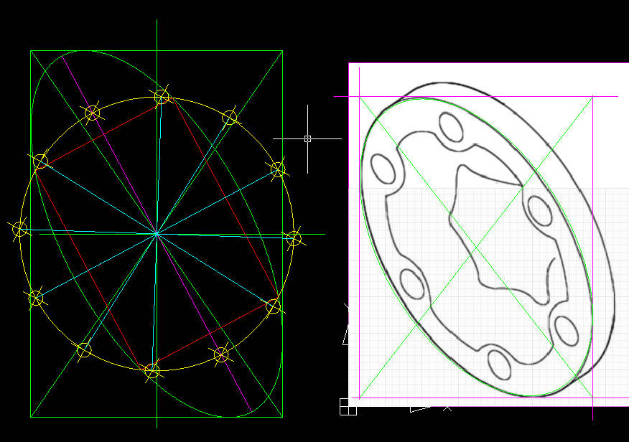This screenshot has width=629, height=442.
Task: Click the lower-left bolt hole in flange sketch
Action: point(412,284)
